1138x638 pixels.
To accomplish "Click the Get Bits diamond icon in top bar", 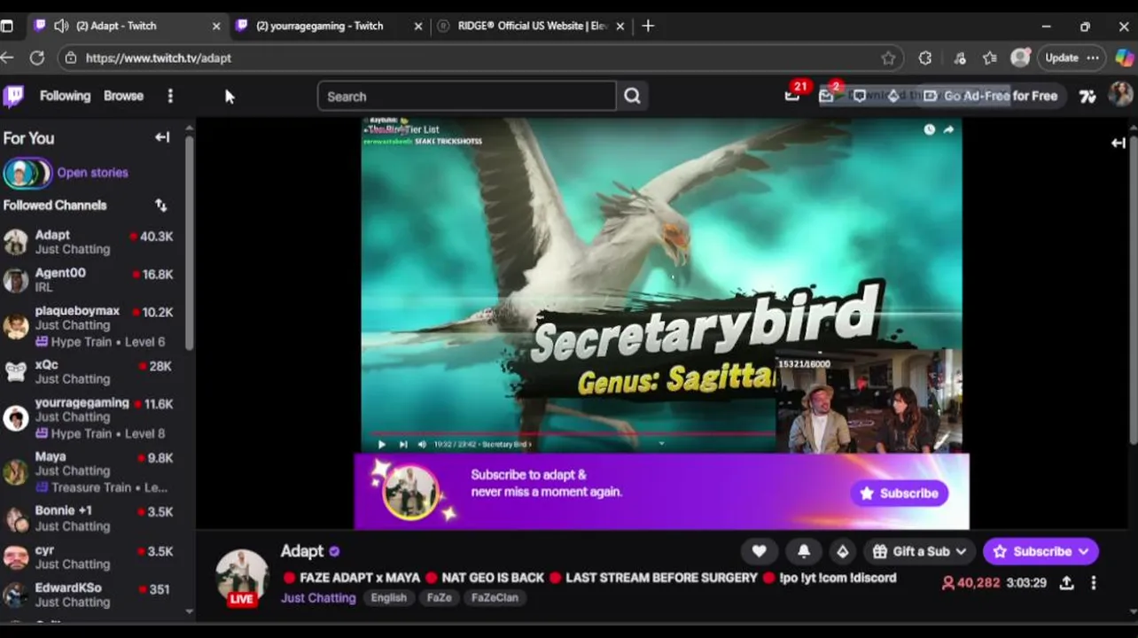I will click(893, 96).
